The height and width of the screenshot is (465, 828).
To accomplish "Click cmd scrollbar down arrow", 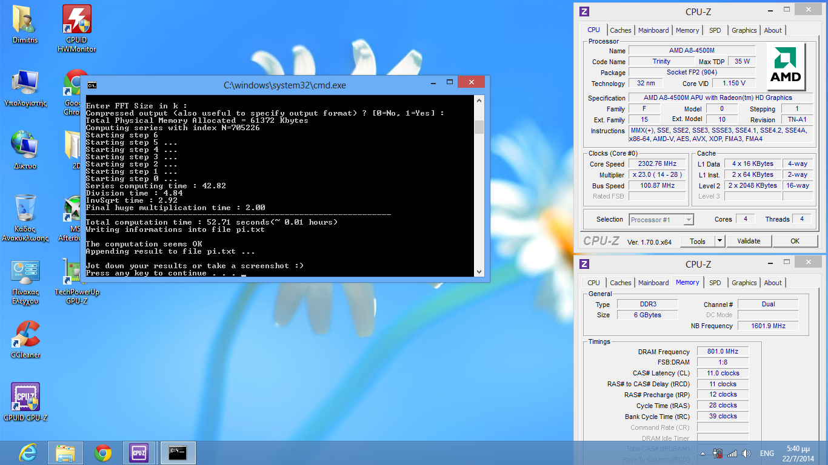I will 479,272.
